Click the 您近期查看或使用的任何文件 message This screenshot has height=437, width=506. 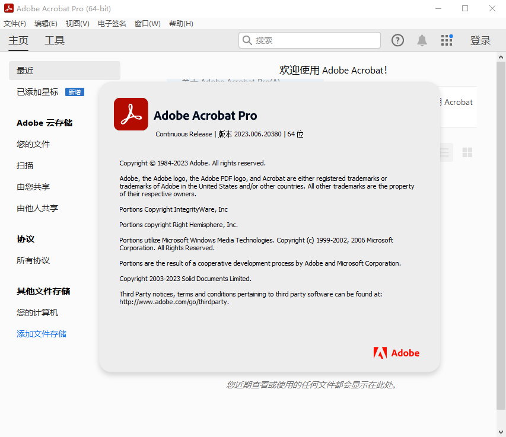[311, 385]
